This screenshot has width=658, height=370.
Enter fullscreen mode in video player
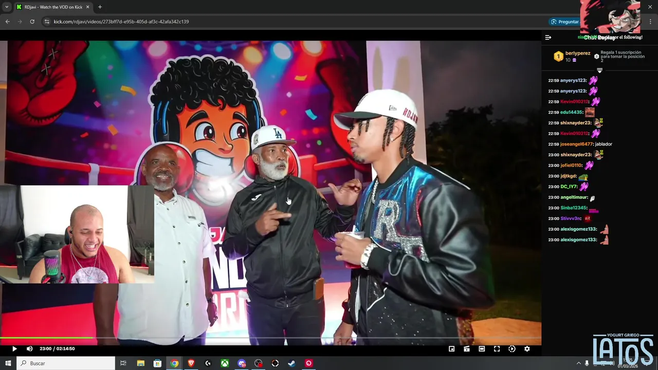[x=497, y=349]
